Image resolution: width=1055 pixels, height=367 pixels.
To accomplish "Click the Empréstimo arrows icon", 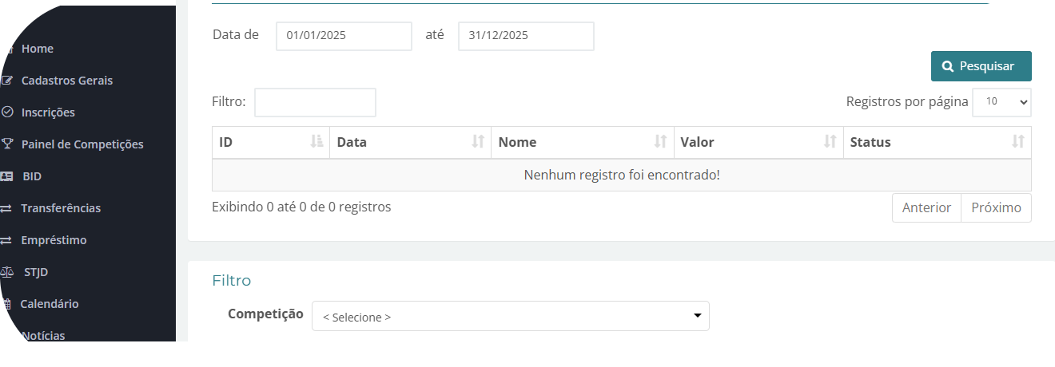I will coord(6,240).
